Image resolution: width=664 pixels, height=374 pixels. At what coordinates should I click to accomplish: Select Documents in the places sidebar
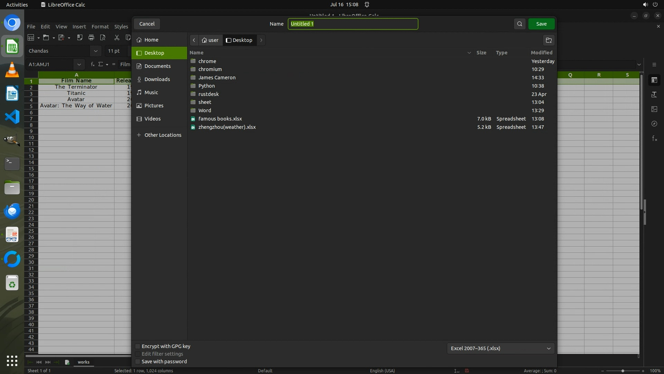click(x=157, y=66)
